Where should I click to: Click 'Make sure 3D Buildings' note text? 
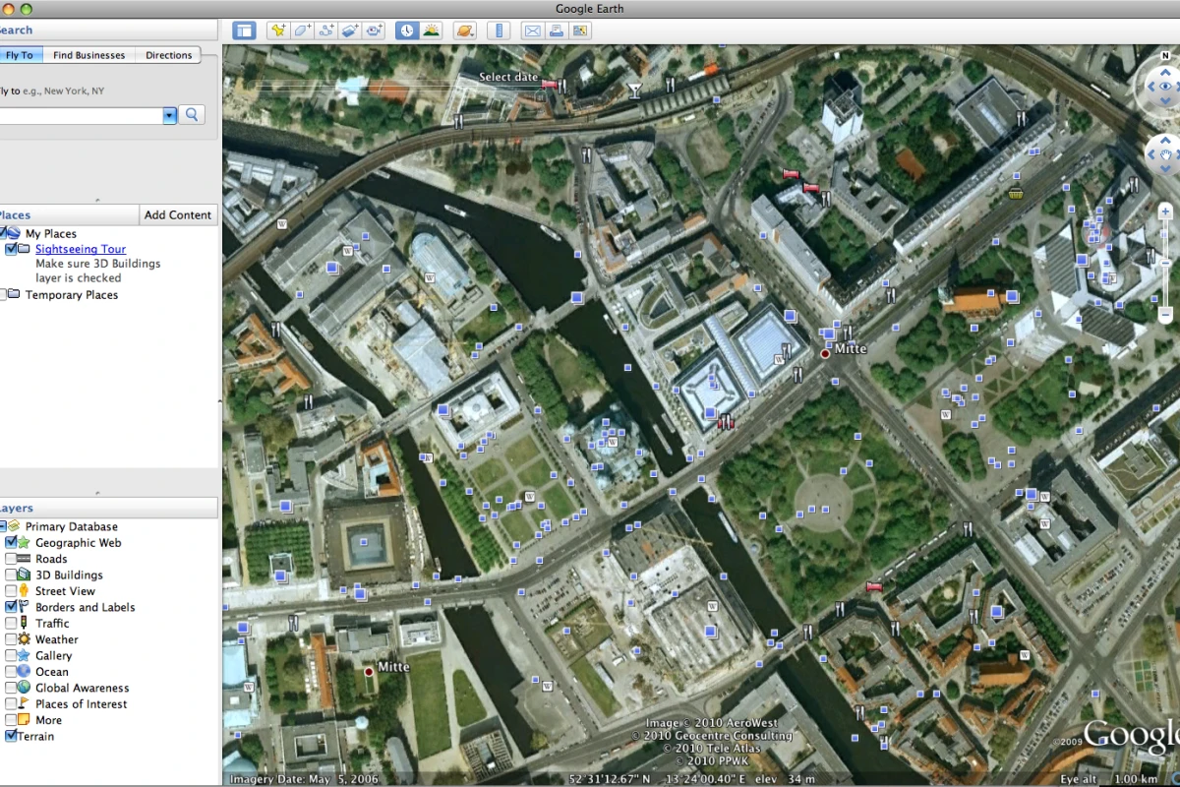(98, 264)
